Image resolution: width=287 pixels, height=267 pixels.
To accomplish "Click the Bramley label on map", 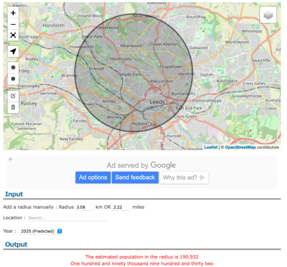I will (70, 75).
